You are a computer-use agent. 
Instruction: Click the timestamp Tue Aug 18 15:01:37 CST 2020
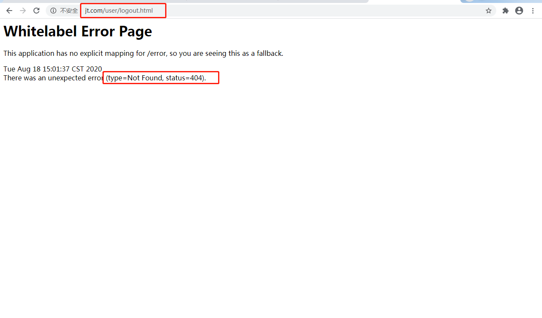pyautogui.click(x=53, y=69)
